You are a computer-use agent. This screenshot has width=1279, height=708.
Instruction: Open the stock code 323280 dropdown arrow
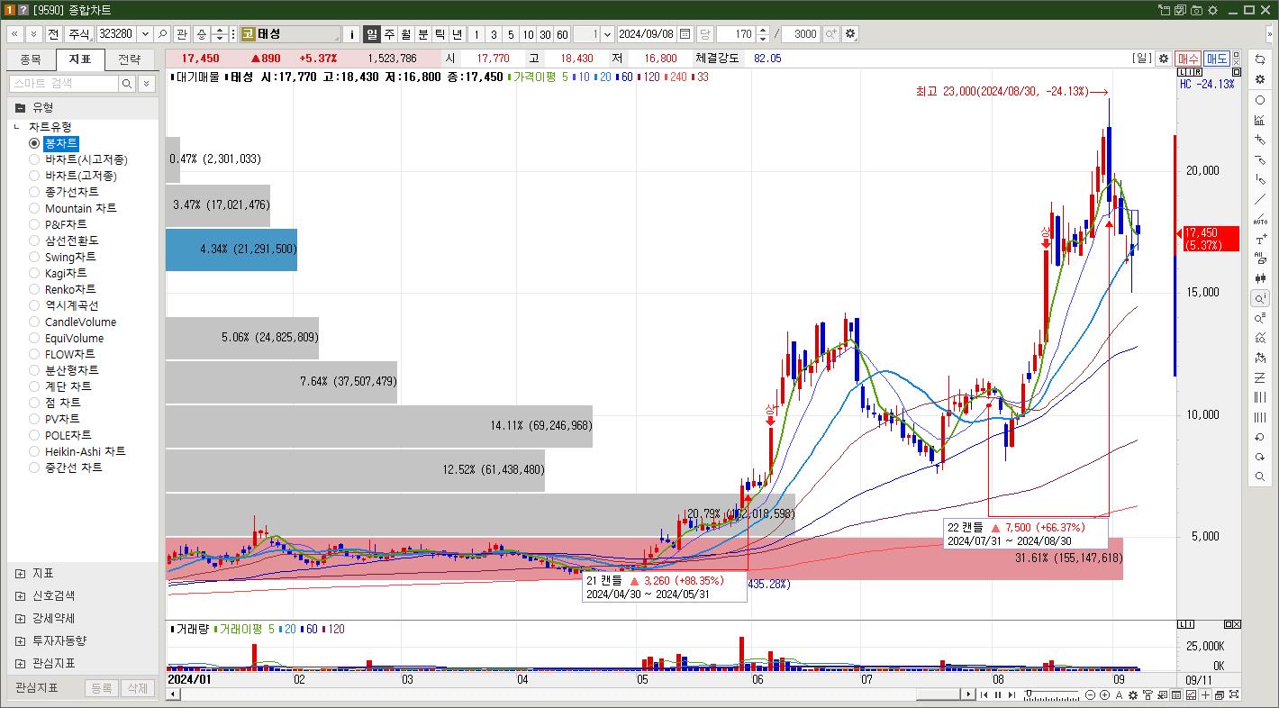pyautogui.click(x=143, y=34)
